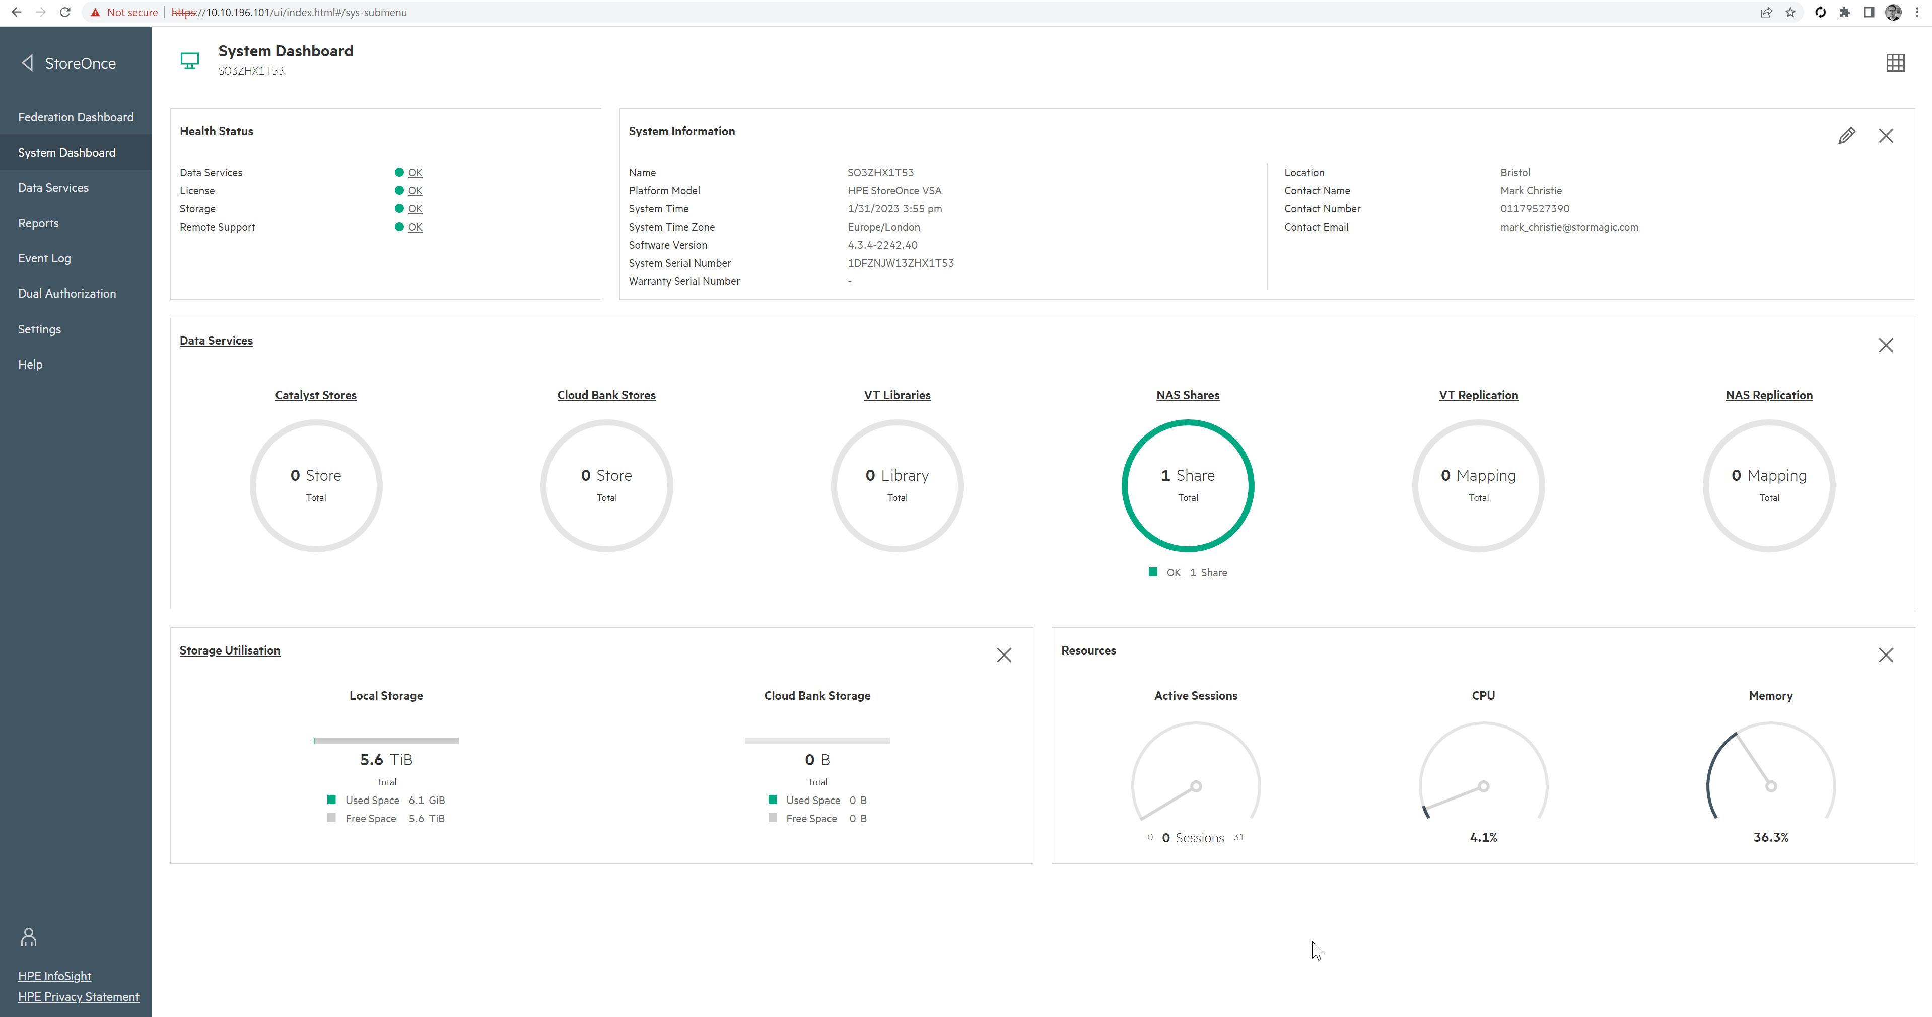Open Data Services from the sidebar menu
The width and height of the screenshot is (1932, 1017).
(x=76, y=187)
